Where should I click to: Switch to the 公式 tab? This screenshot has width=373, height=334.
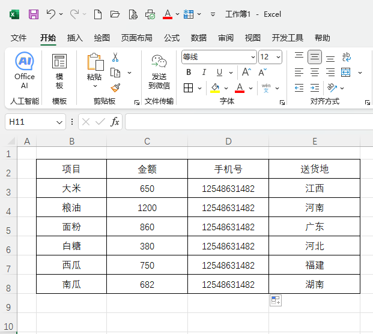[172, 38]
